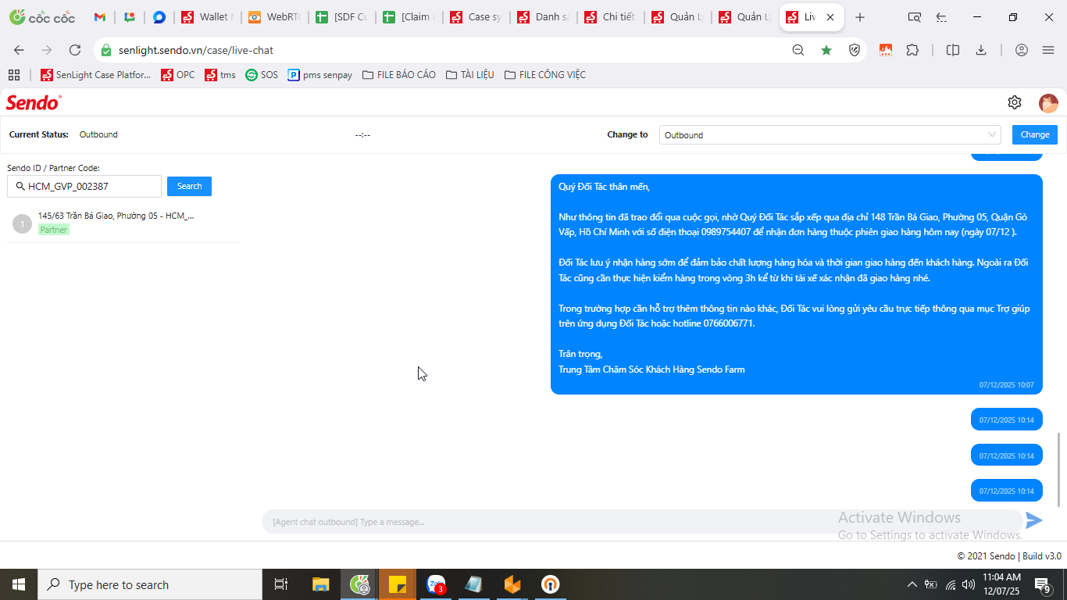
Task: Focus the Sendo ID / Partner Code field
Action: tap(84, 186)
